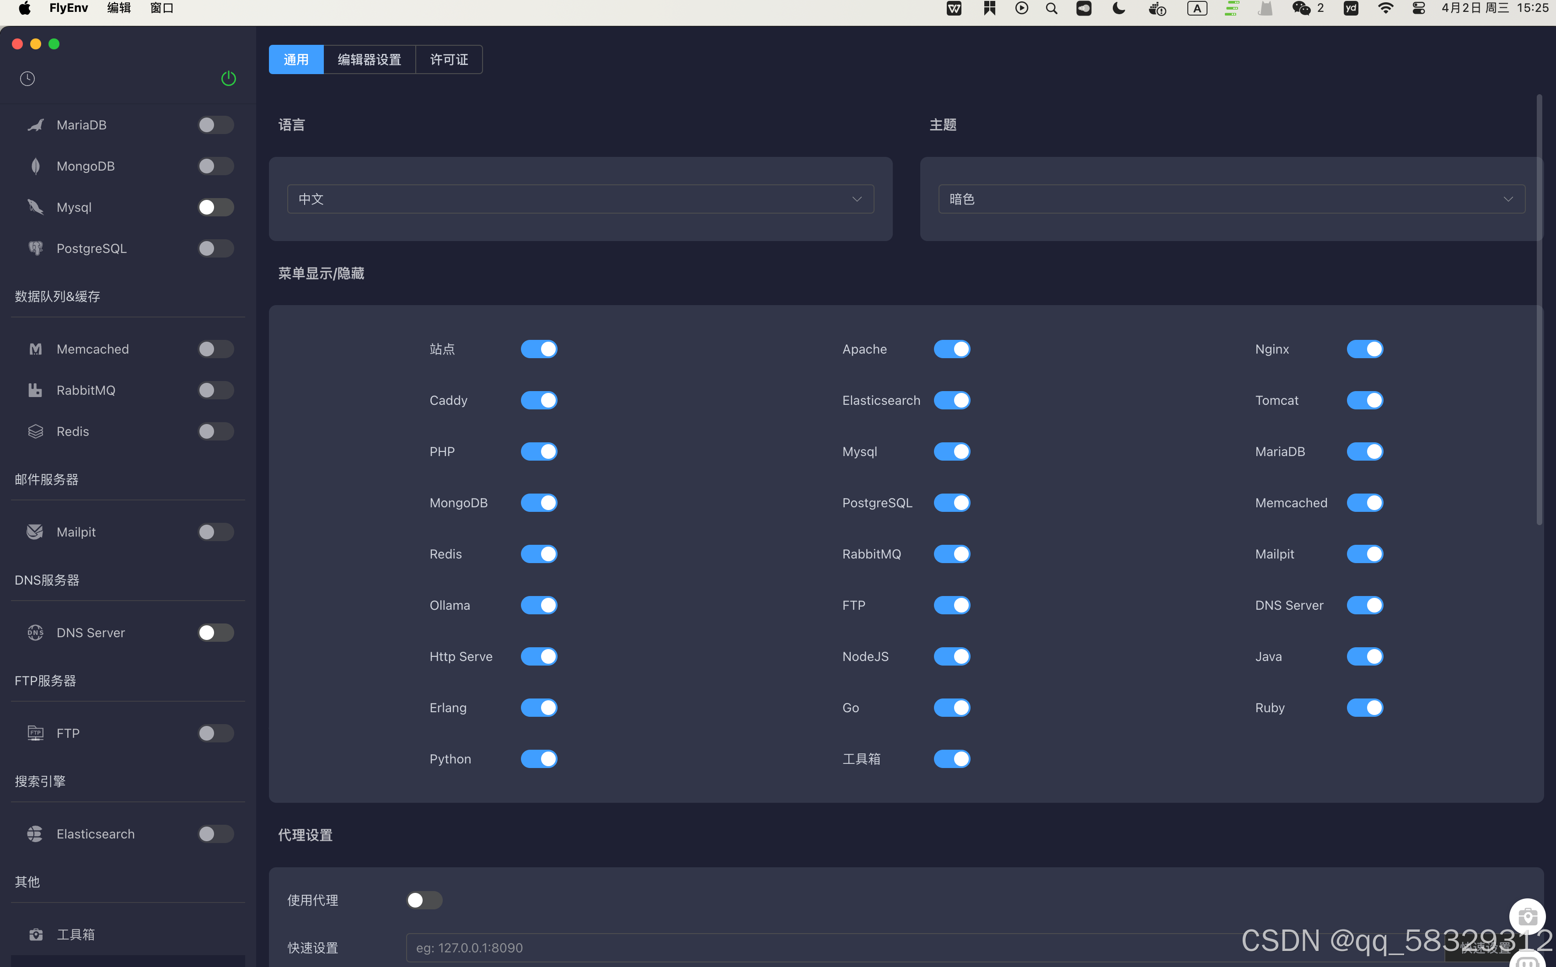This screenshot has height=967, width=1556.
Task: Click the green power icon in sidebar
Action: [x=228, y=78]
